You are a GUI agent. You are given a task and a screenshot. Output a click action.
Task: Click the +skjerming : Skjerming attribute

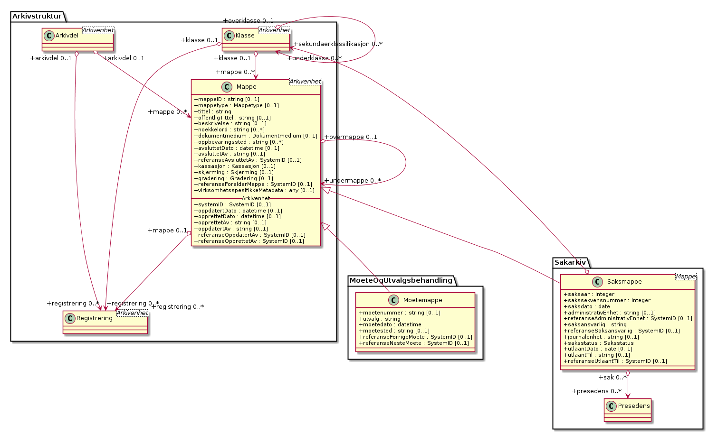pos(234,173)
